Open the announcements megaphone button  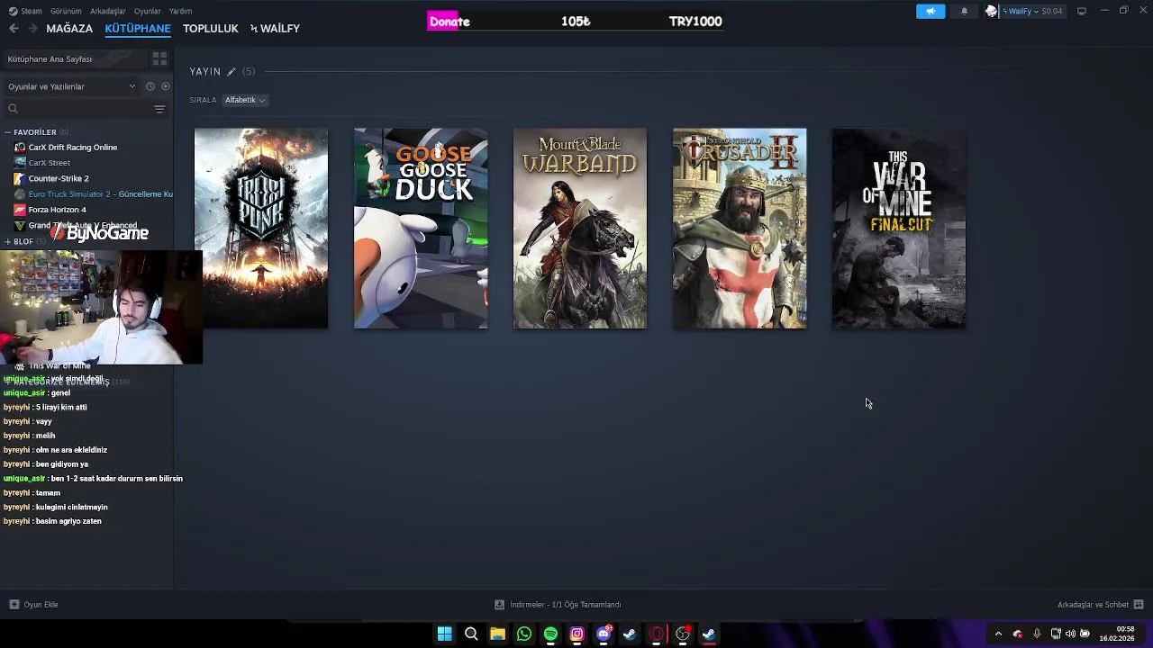coord(931,11)
